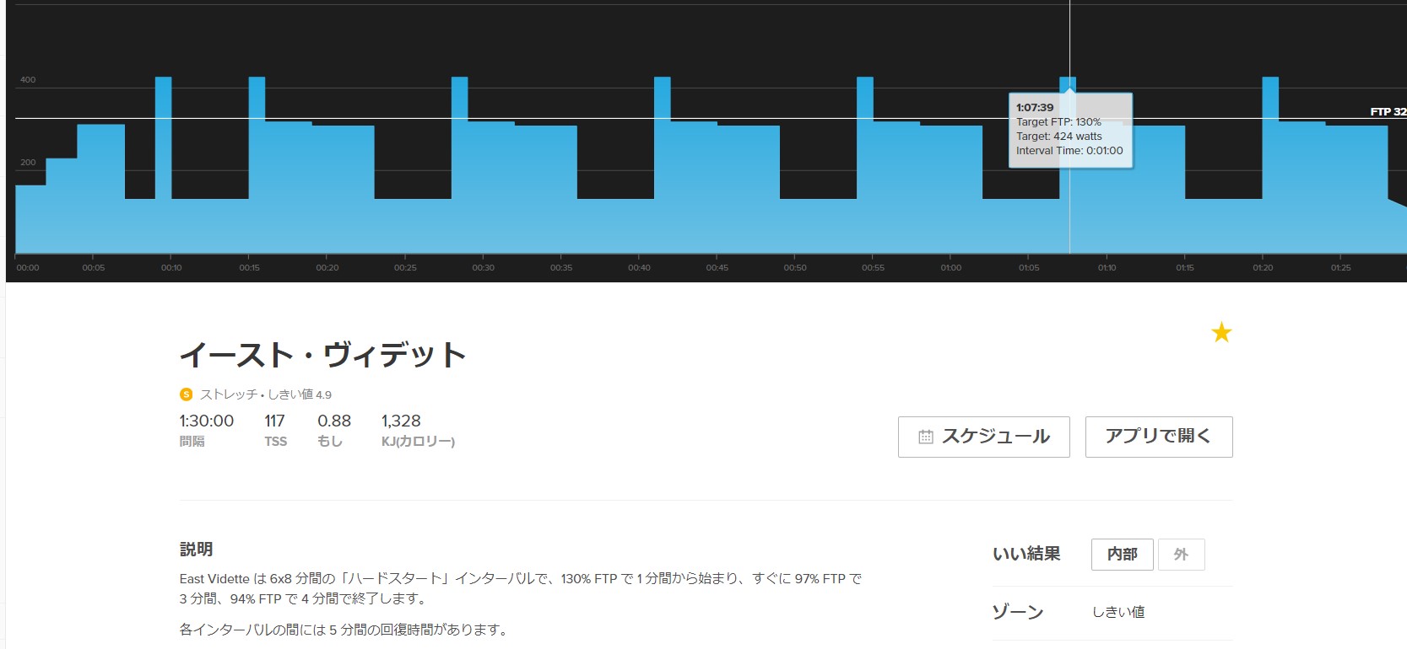Click the FTP line label on chart
1407x649 pixels.
click(x=1388, y=111)
